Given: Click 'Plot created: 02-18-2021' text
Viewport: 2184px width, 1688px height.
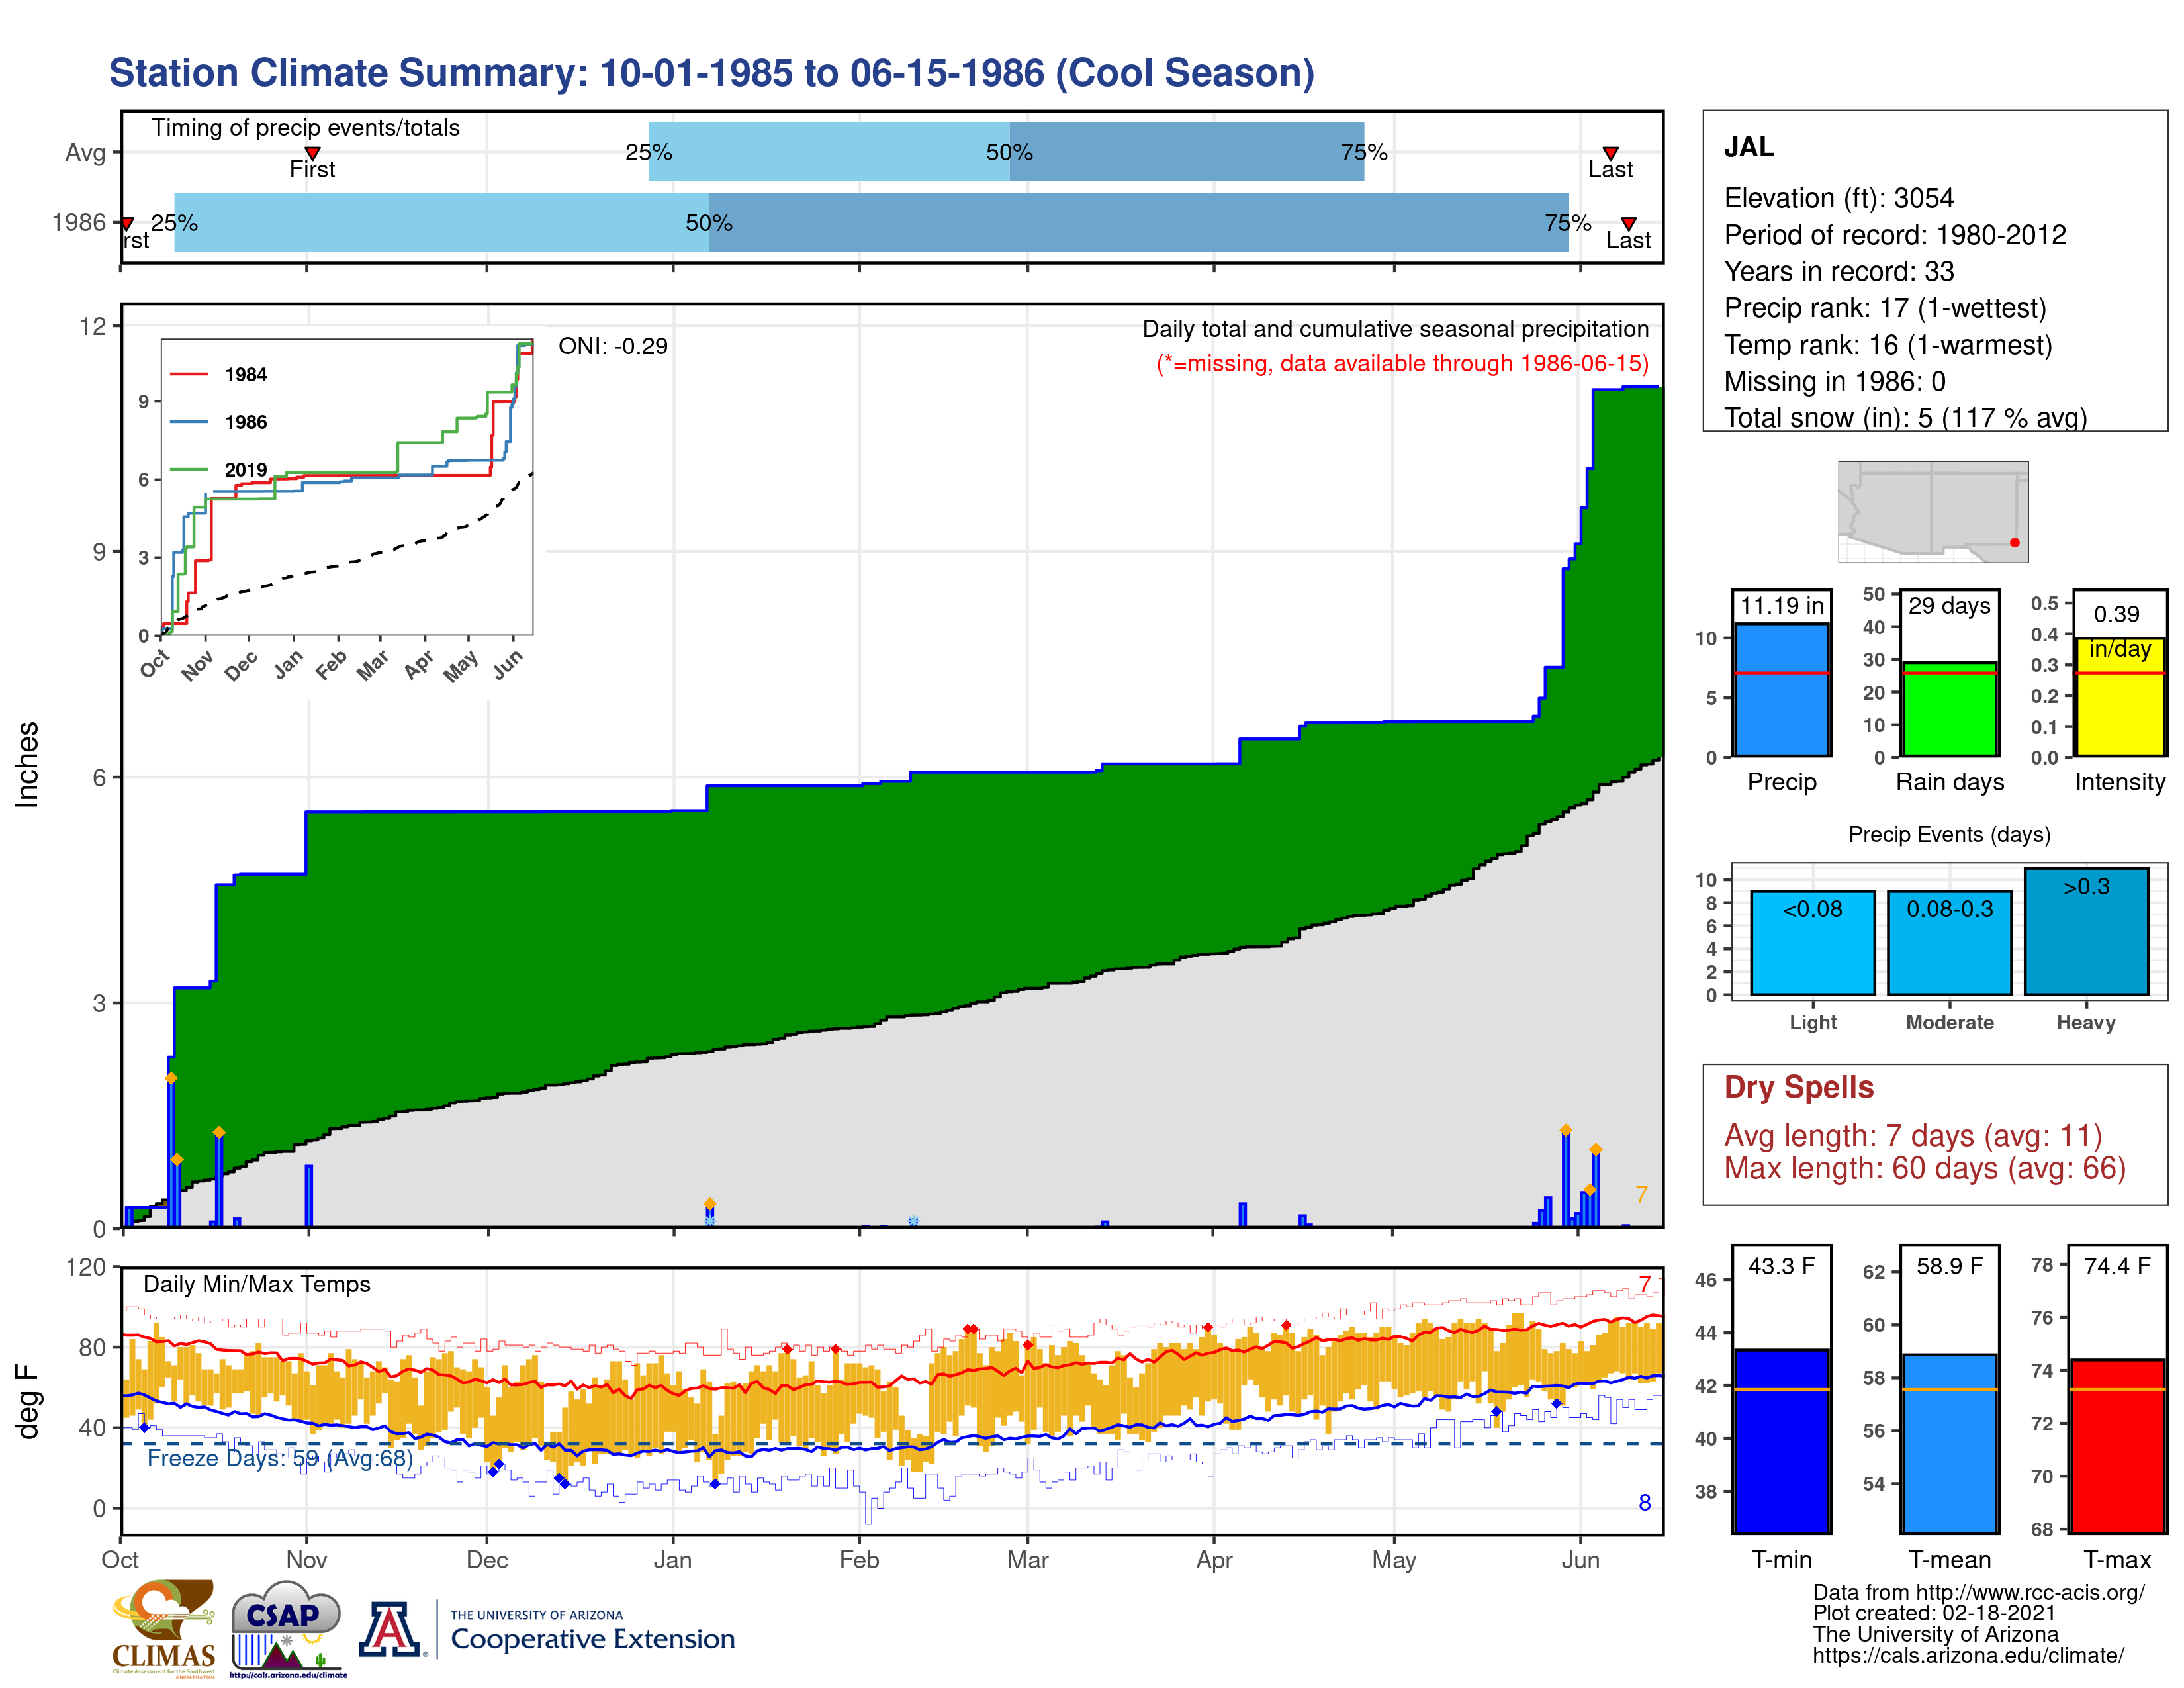Looking at the screenshot, I should click(x=1934, y=1613).
